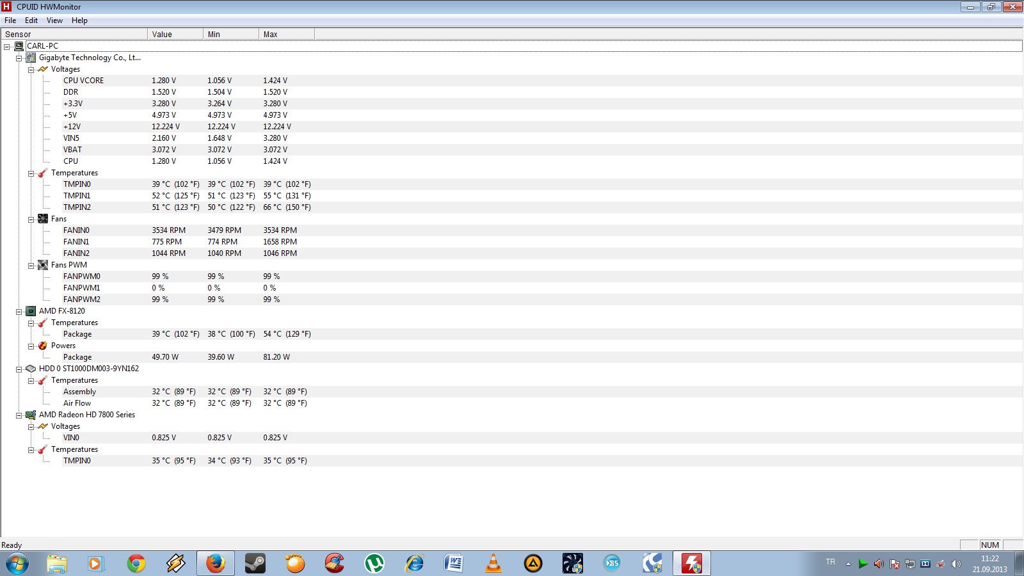Click the Radeon Temperatures thermometer icon

43,449
